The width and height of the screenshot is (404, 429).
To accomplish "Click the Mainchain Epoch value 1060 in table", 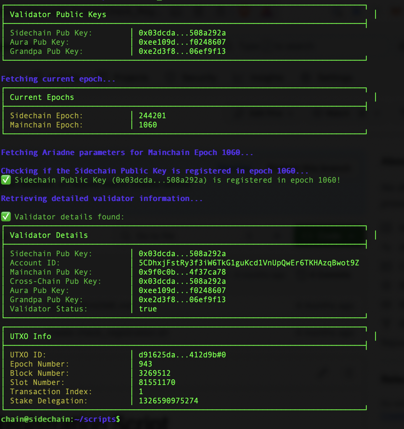I will coord(148,125).
